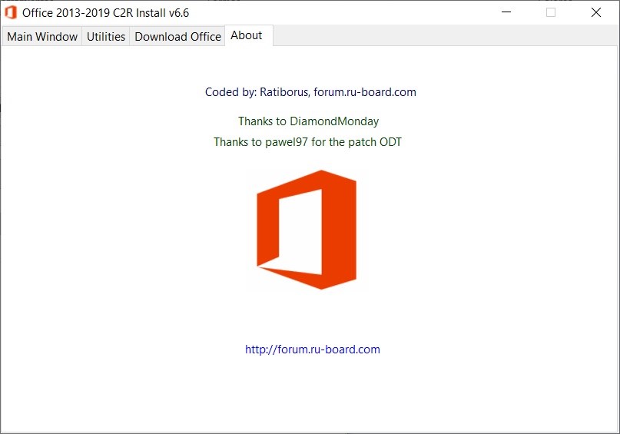Click the Office icon in the title bar
The width and height of the screenshot is (620, 434).
[11, 12]
